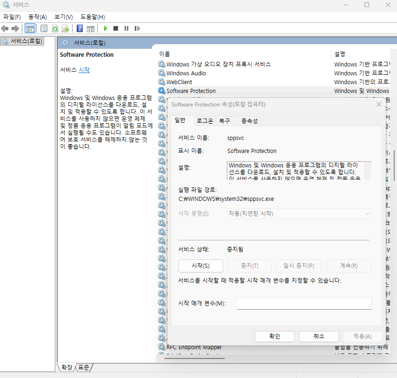397x378 pixels.
Task: Open the 도움말(H) menu
Action: coord(93,17)
